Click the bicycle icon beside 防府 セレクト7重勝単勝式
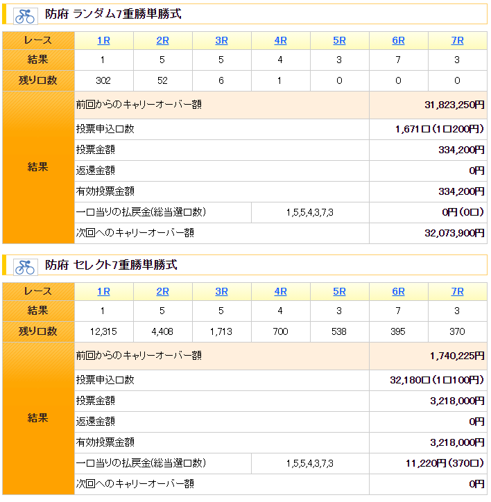Screen dimensions: 491x502 click(x=25, y=267)
